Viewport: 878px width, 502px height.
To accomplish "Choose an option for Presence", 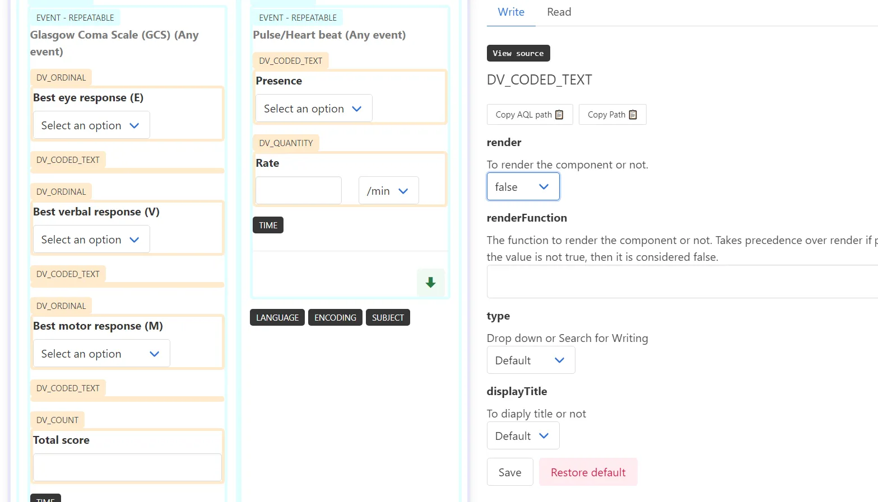I will click(x=314, y=109).
